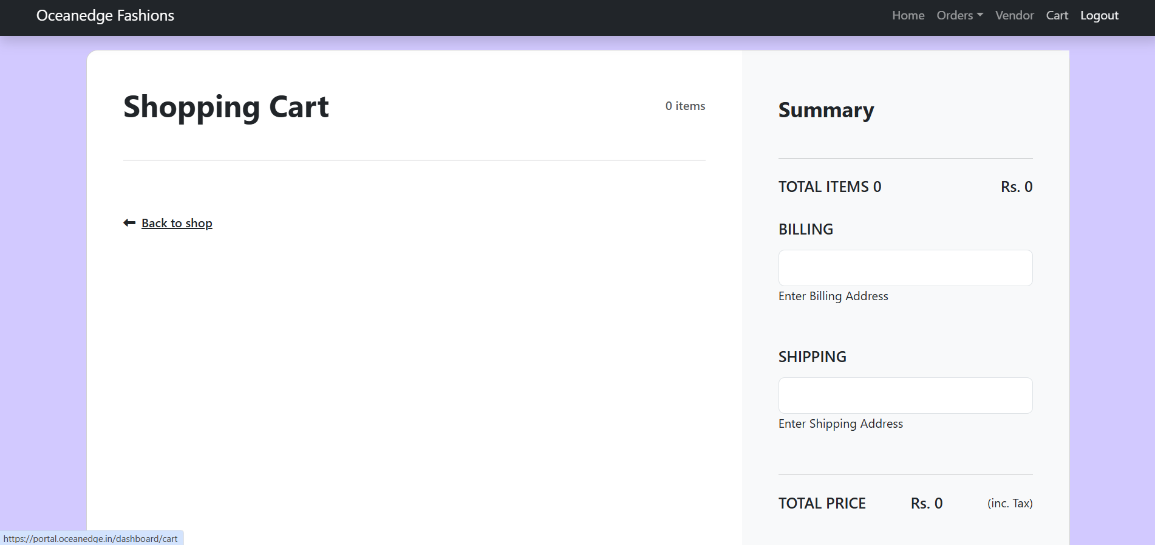The height and width of the screenshot is (545, 1155).
Task: Open the Cart nav item
Action: pos(1057,16)
